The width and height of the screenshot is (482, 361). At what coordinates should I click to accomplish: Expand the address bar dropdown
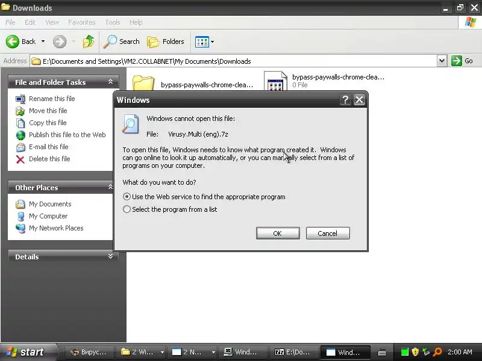(442, 61)
